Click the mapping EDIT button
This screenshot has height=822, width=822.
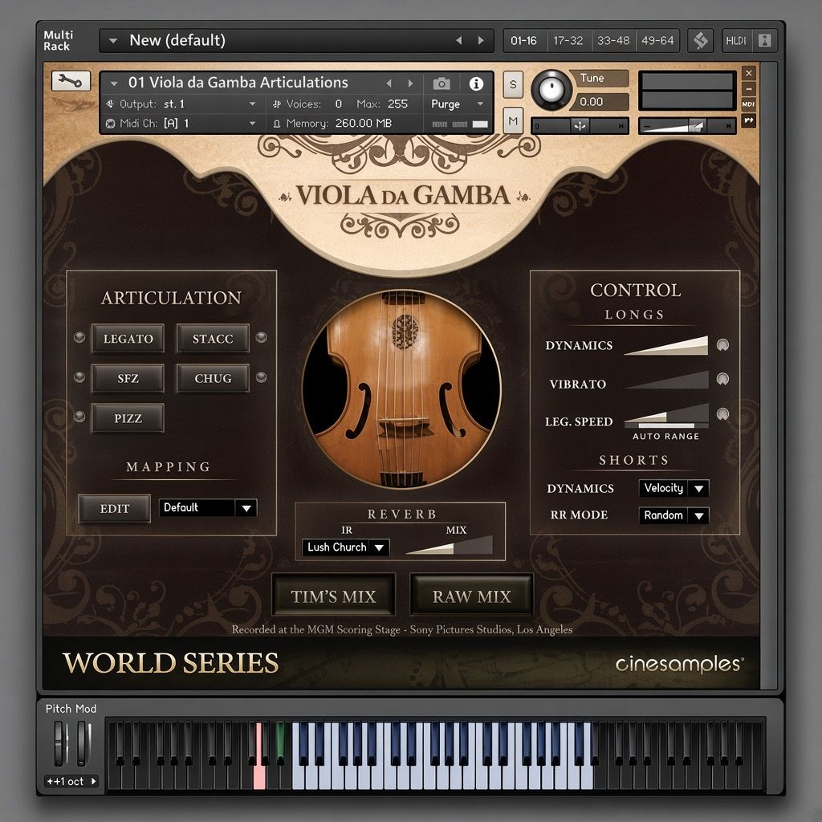(x=115, y=508)
